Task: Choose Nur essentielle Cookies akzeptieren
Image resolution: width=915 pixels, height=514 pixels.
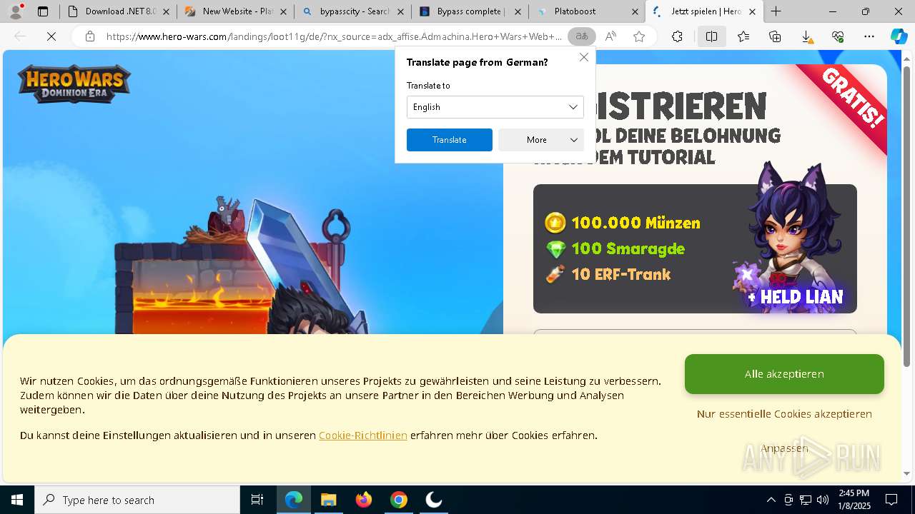Action: pyautogui.click(x=784, y=414)
